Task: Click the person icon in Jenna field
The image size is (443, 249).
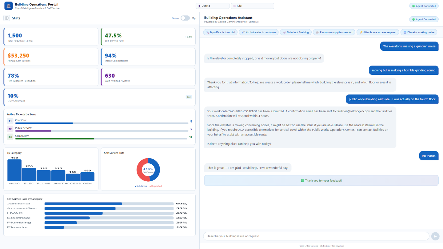Action: (x=199, y=6)
